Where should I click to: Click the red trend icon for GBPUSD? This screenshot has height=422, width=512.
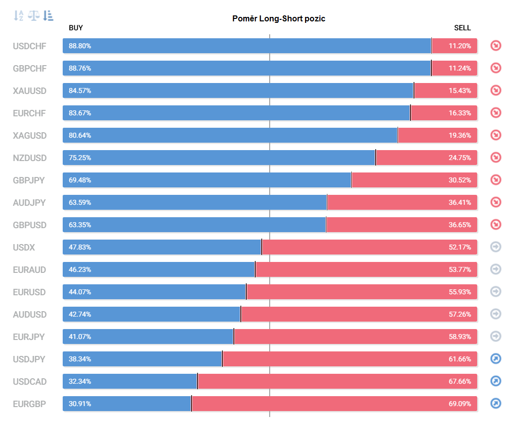click(x=496, y=225)
